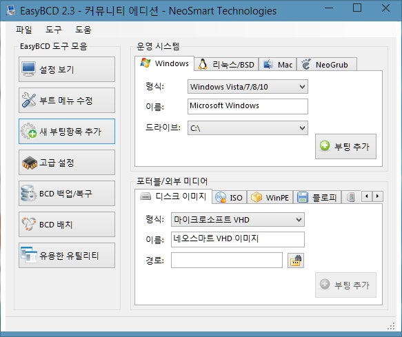This screenshot has width=402, height=337.
Task: Open the 도움 menu
Action: 83,30
